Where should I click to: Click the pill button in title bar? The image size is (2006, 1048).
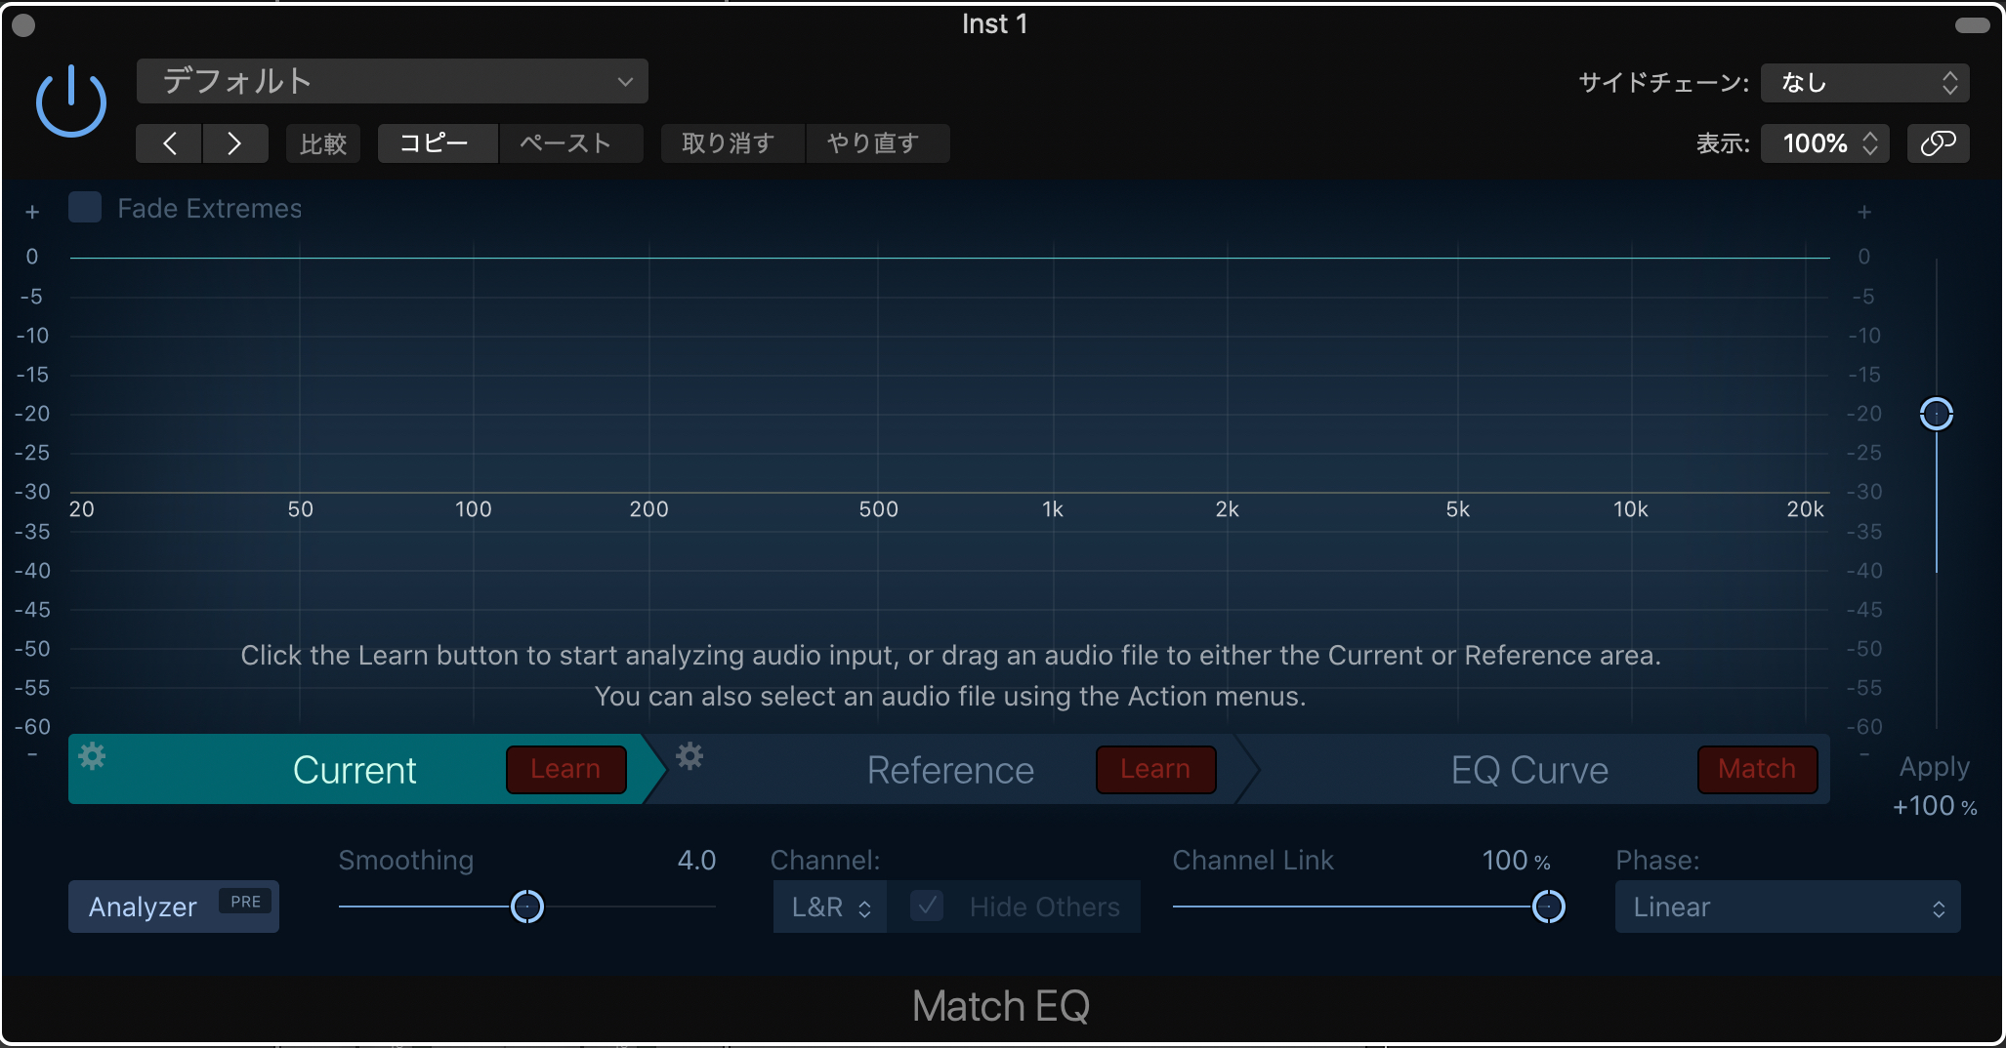[1972, 25]
